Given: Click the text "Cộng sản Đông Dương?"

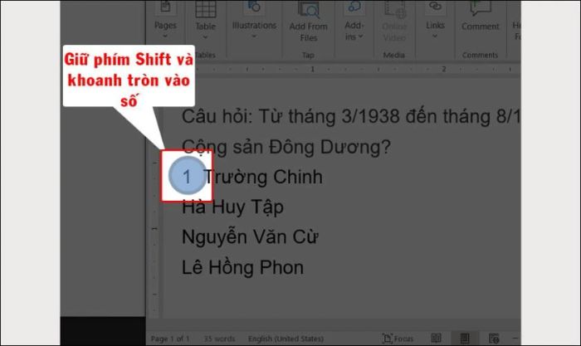Looking at the screenshot, I should (x=286, y=147).
